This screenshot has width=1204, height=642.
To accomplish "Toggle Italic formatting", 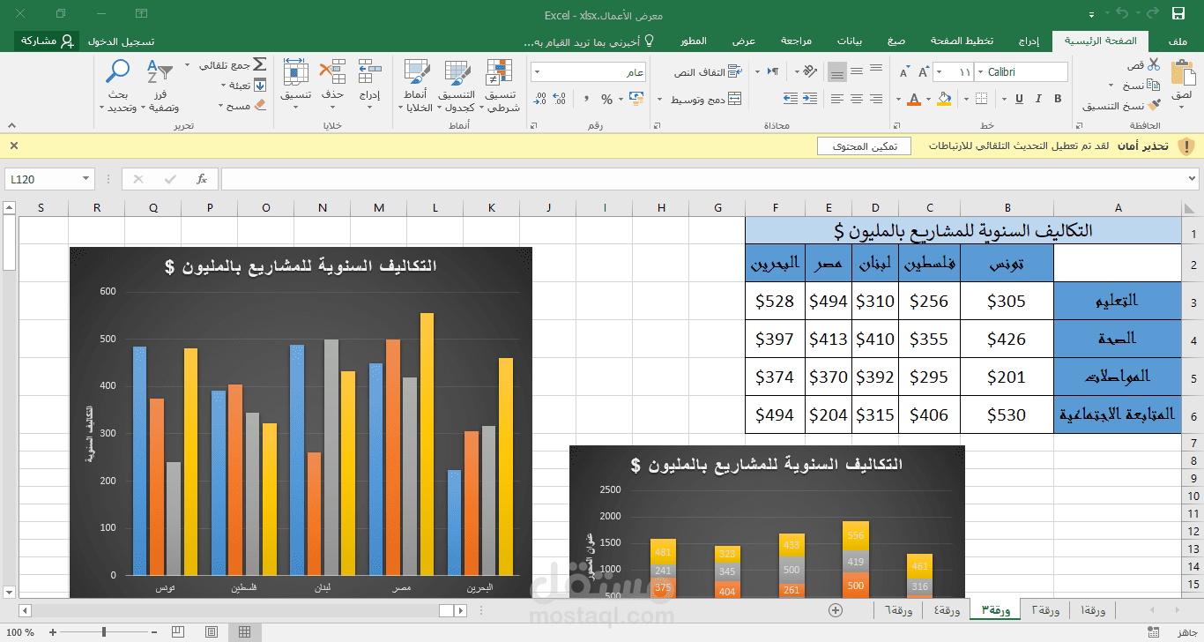I will [1038, 99].
